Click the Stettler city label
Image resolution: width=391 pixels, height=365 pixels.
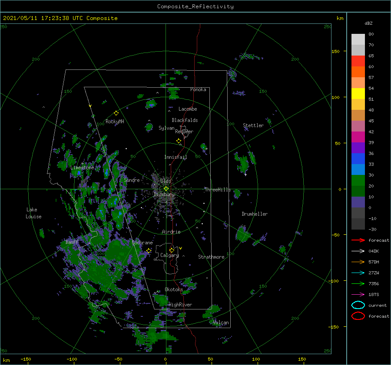tap(253, 125)
